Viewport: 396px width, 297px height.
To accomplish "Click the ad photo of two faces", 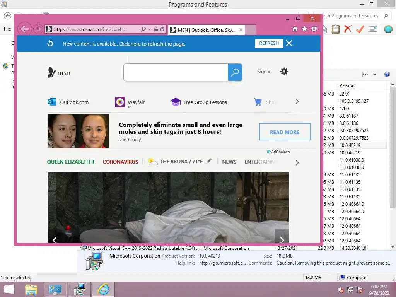I will 78,131.
